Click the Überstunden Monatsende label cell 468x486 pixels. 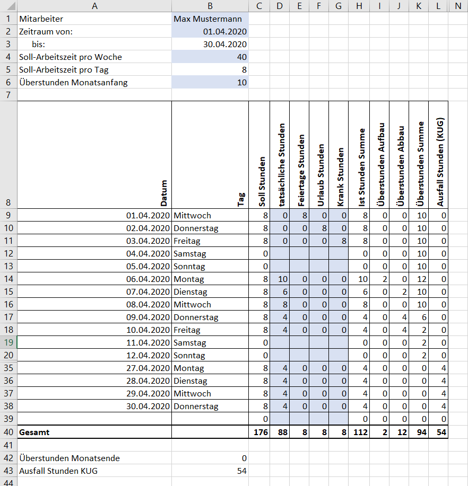94,458
